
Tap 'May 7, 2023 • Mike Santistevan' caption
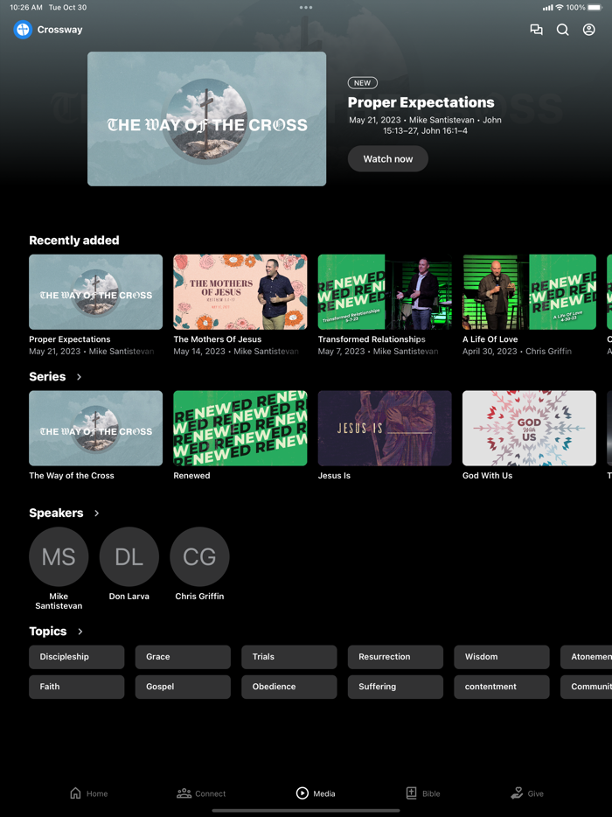379,351
